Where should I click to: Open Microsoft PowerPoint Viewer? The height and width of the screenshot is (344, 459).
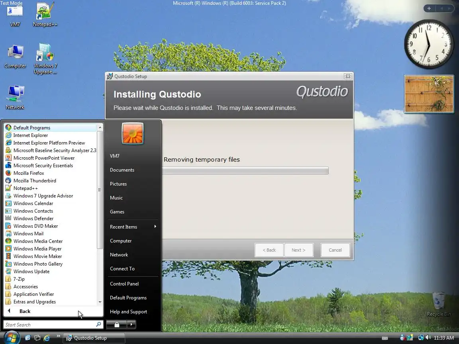click(50, 158)
